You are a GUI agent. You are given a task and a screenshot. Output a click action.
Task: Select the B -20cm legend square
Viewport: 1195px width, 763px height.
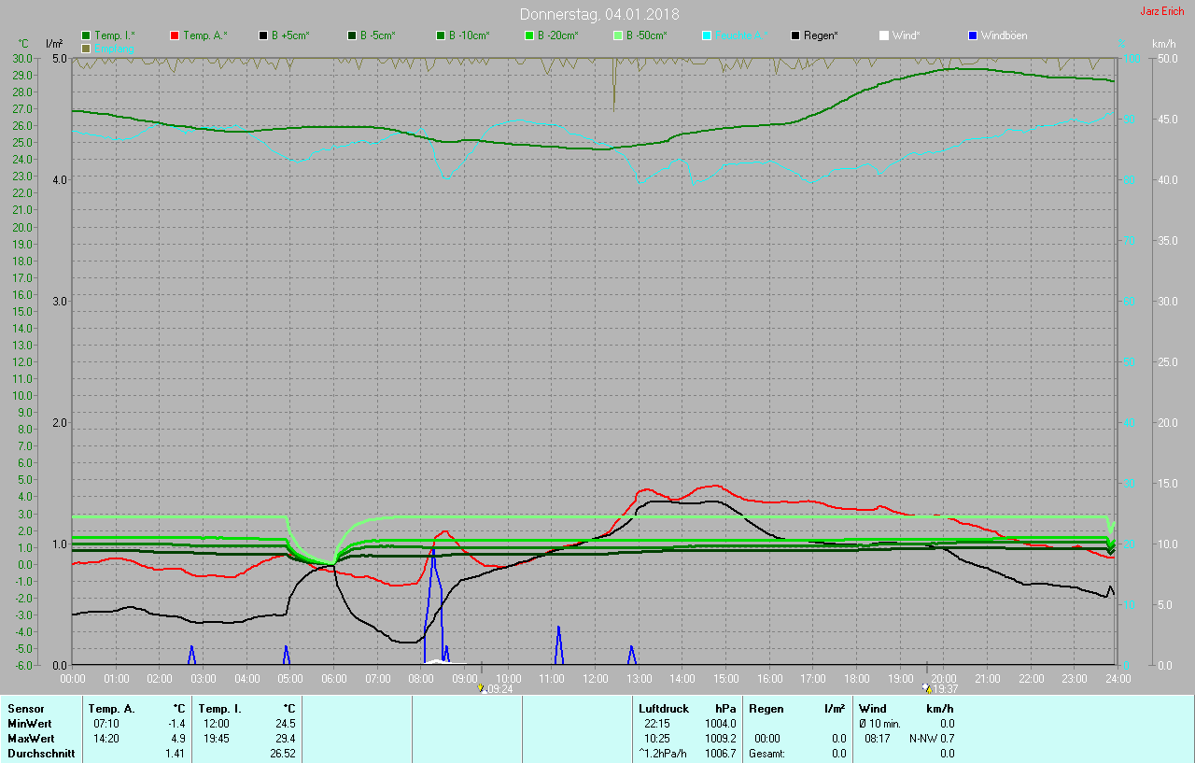click(x=529, y=35)
